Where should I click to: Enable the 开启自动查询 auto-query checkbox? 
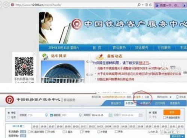[165, 118]
